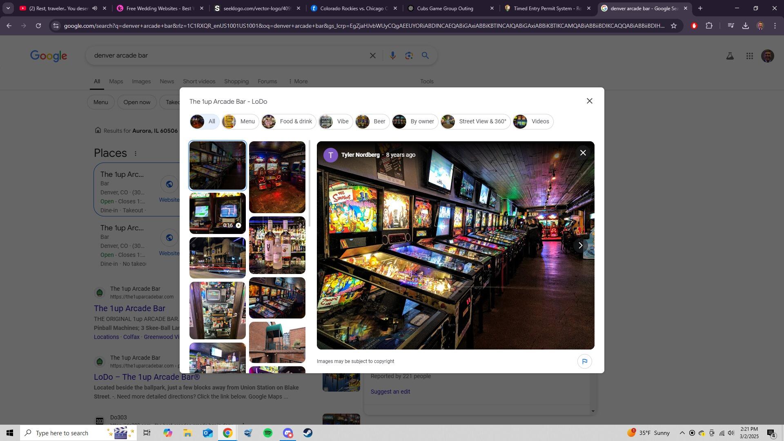
Task: Open Tyler Nordberg contributor profile
Action: click(360, 155)
